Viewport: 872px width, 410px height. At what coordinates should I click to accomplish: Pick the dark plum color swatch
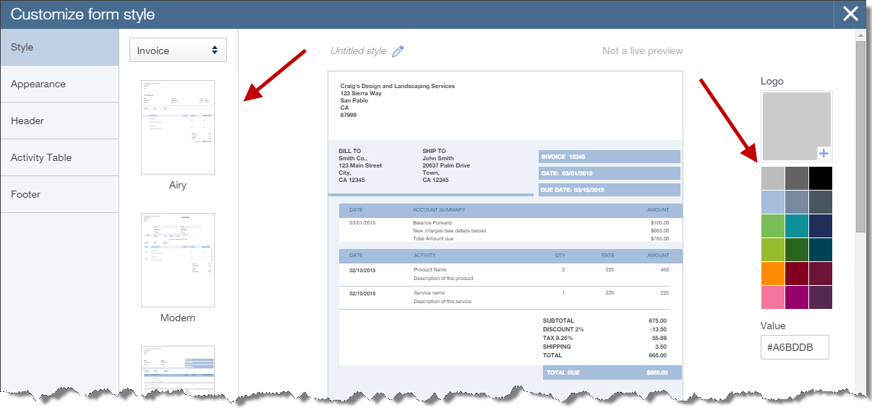821,297
